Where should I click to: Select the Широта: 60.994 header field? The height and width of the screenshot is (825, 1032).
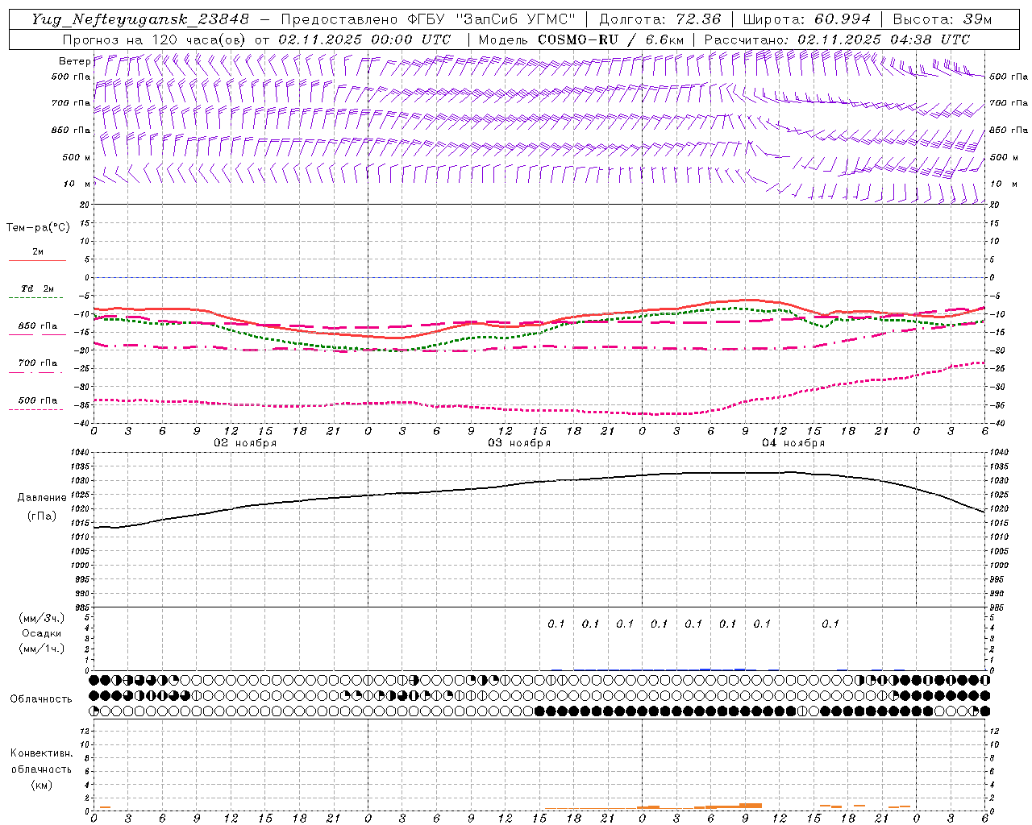807,19
